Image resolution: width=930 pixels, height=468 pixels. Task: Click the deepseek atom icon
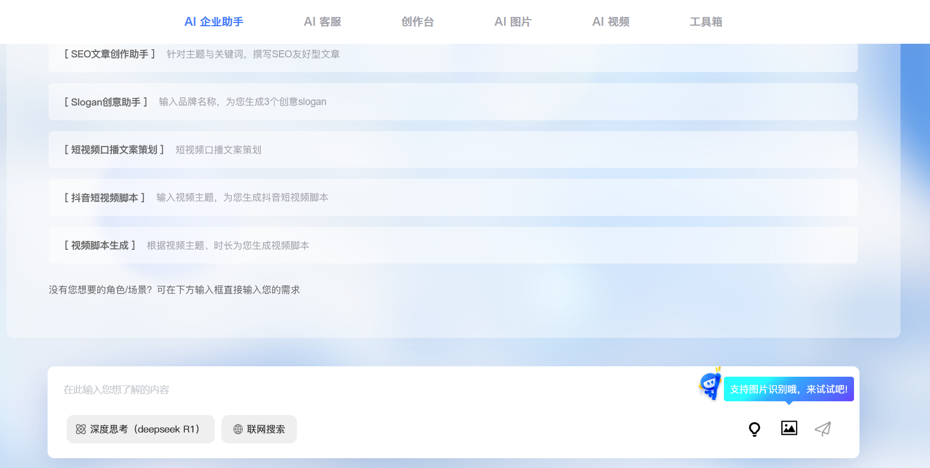click(81, 430)
